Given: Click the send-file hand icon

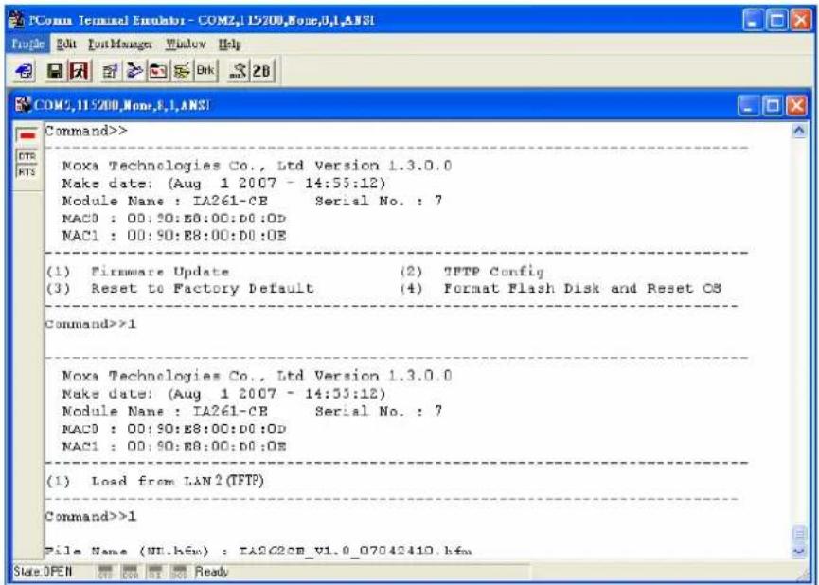Looking at the screenshot, I should coord(134,71).
